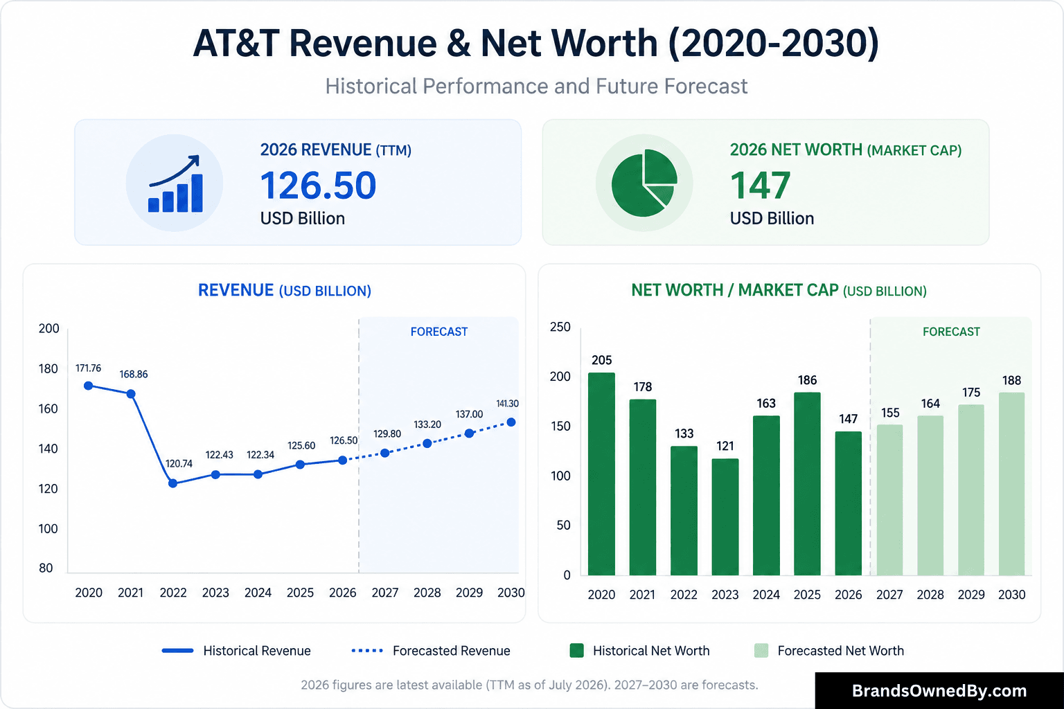
Task: Click the 2023 net worth bar labeled 121
Action: click(725, 517)
